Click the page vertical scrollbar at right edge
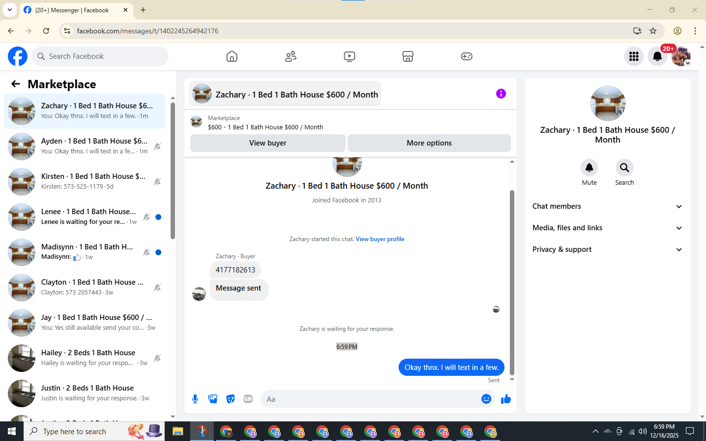This screenshot has width=706, height=441. 702,231
